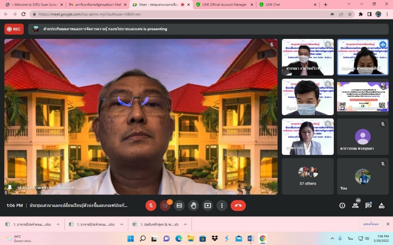Open the activities panel icon

click(381, 205)
